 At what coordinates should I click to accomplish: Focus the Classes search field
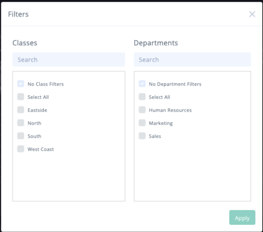click(69, 60)
